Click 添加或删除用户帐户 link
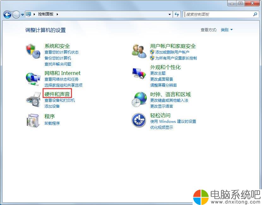262x205 pixels. tap(172, 52)
